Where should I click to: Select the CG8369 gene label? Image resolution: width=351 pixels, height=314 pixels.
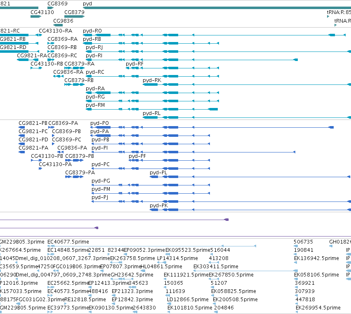click(x=57, y=4)
